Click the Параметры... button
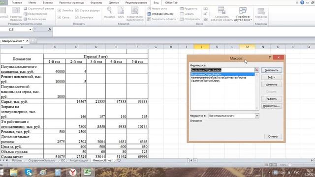 pyautogui.click(x=271, y=106)
